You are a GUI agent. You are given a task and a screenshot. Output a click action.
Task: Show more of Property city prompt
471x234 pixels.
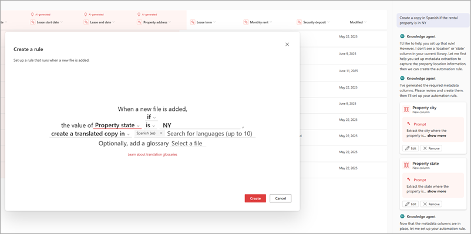click(436, 135)
